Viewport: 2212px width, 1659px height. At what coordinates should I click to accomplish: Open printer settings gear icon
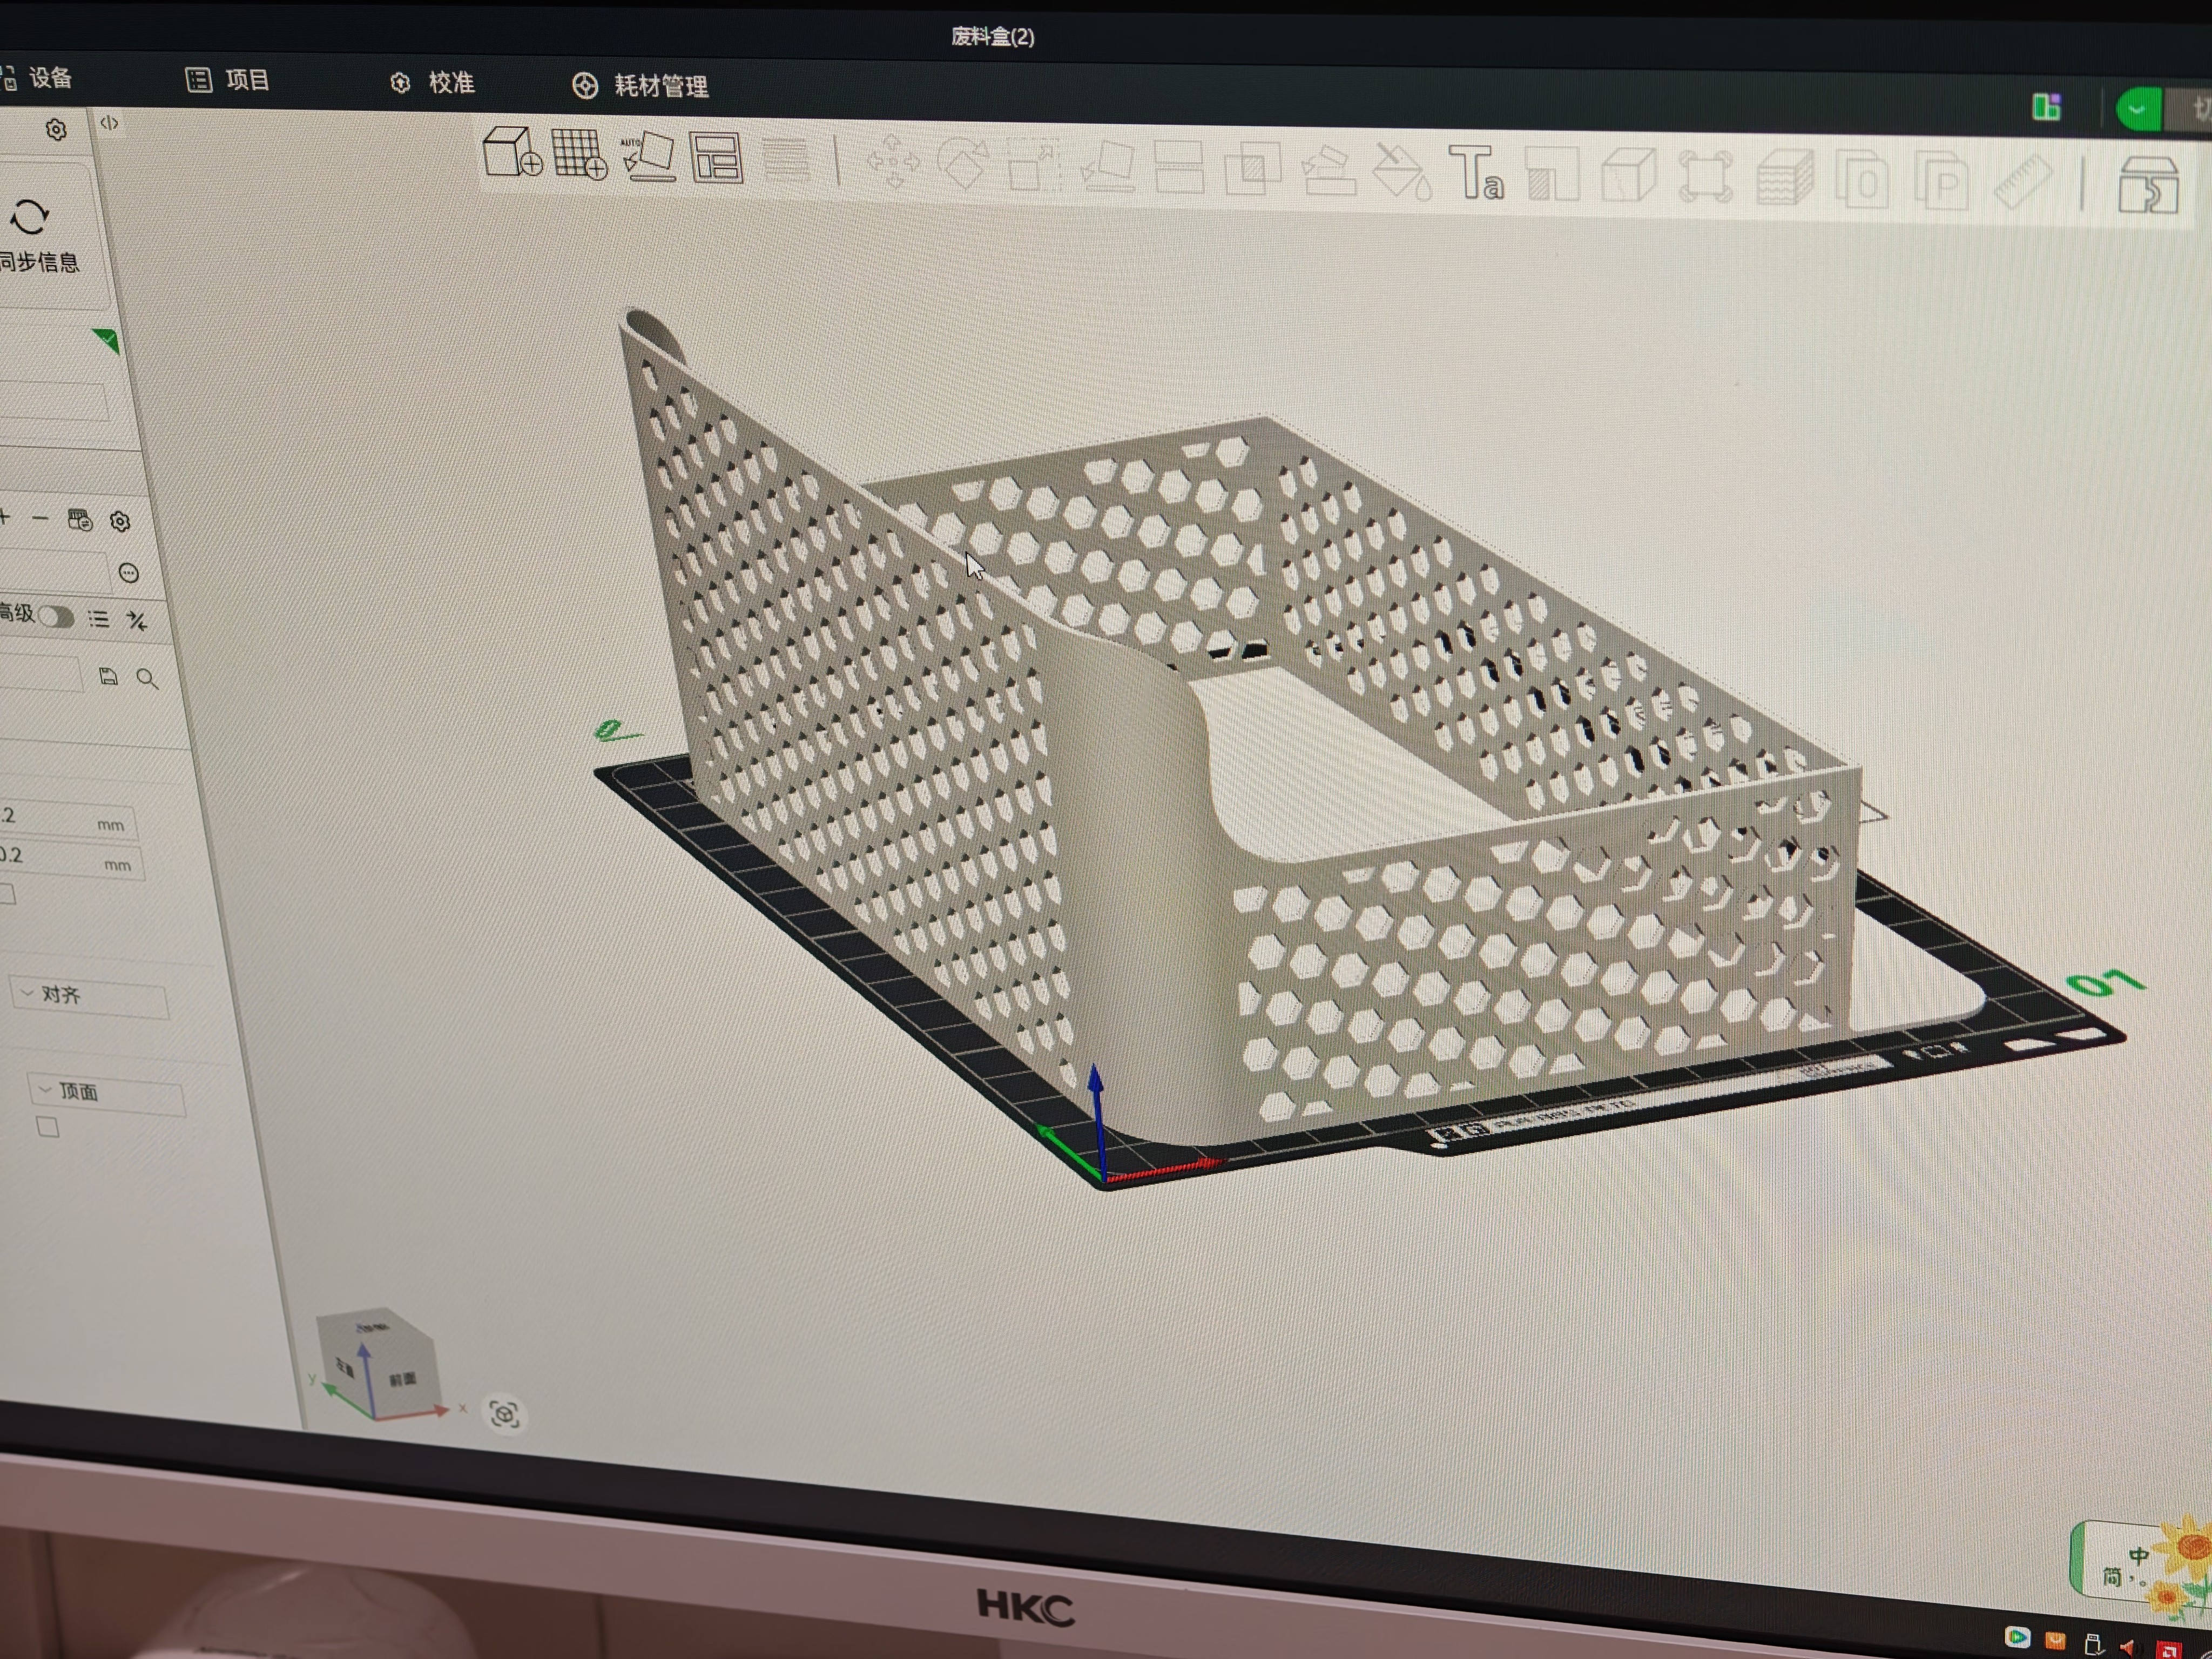click(56, 130)
